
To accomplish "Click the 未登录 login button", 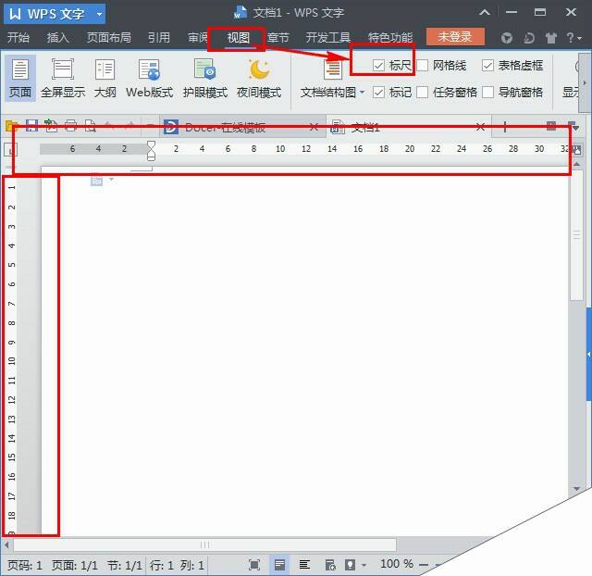I will (455, 37).
